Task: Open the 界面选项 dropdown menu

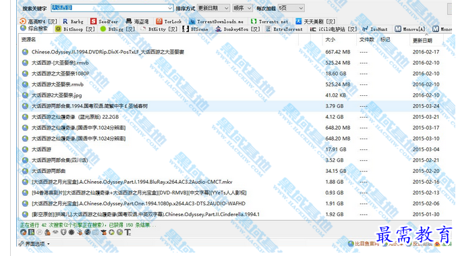Action: (34, 244)
